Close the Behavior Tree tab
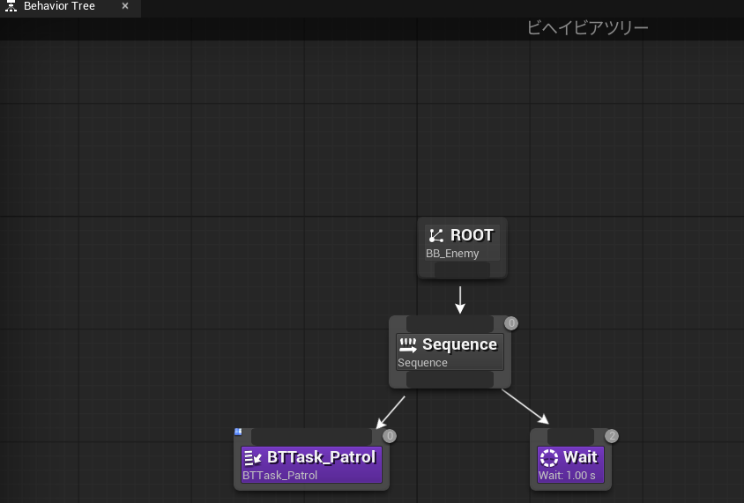744x503 pixels. point(125,6)
